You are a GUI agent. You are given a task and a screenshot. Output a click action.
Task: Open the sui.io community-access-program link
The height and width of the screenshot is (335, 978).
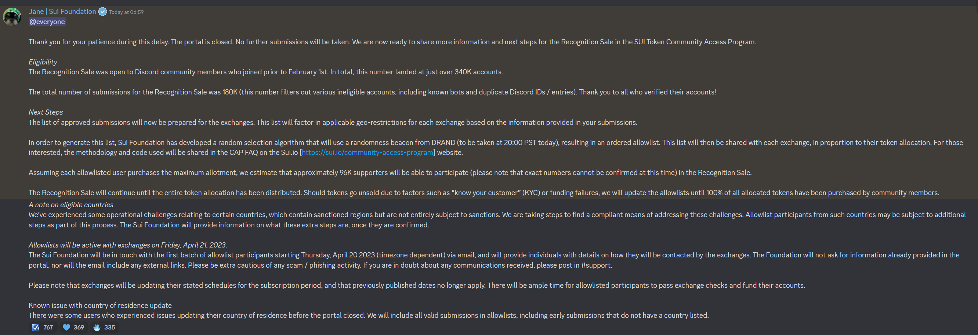(x=367, y=153)
